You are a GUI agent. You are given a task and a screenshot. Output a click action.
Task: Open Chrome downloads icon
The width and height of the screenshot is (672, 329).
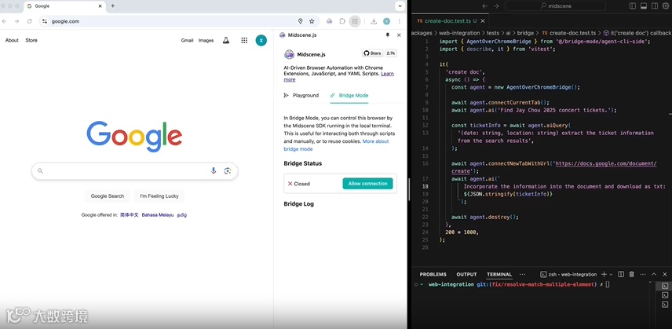[x=374, y=21]
